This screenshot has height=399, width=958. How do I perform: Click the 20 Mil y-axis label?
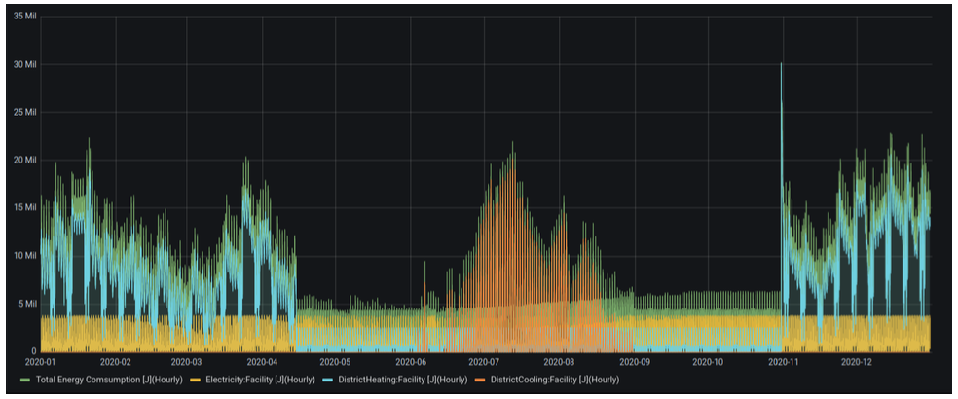pos(23,161)
